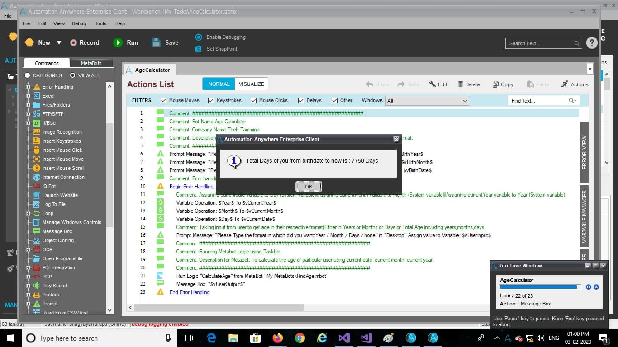Screen dimensions: 618x347
Task: Click the Run play icon
Action: 118,42
